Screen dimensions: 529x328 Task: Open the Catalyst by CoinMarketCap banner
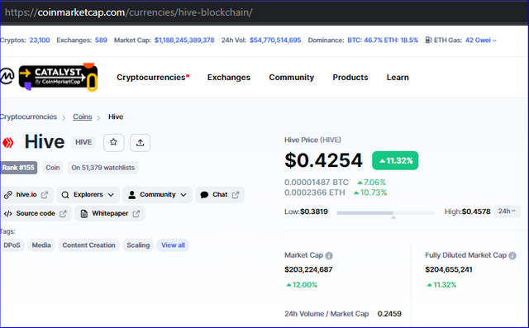(x=58, y=77)
